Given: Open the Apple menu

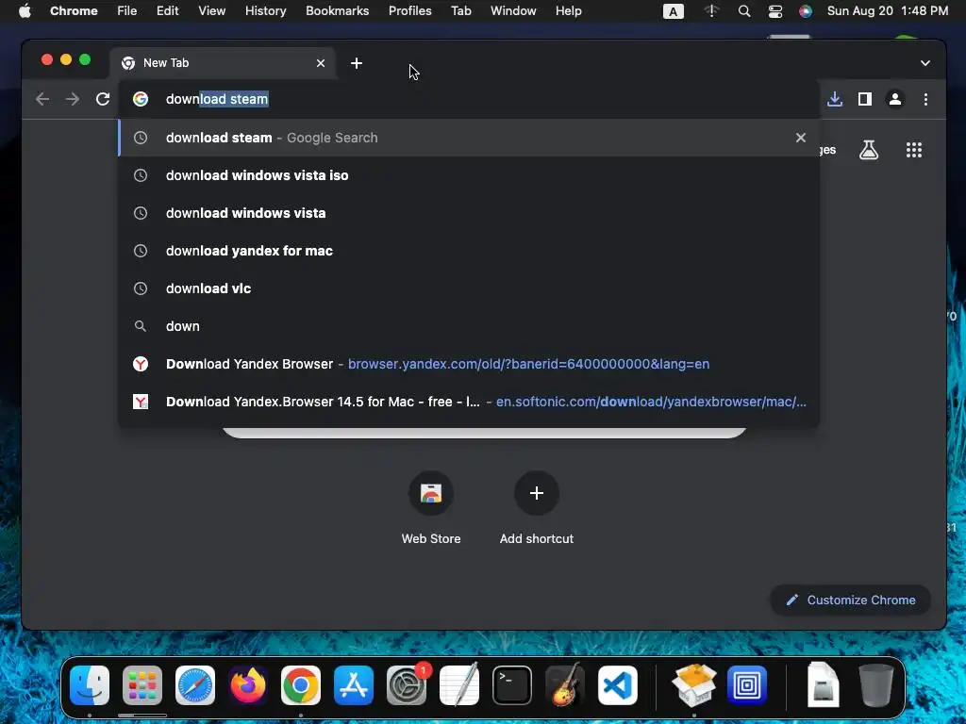Looking at the screenshot, I should 25,11.
